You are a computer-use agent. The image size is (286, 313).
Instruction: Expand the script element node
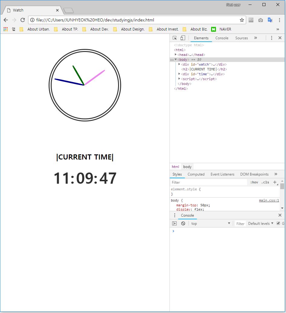click(179, 79)
